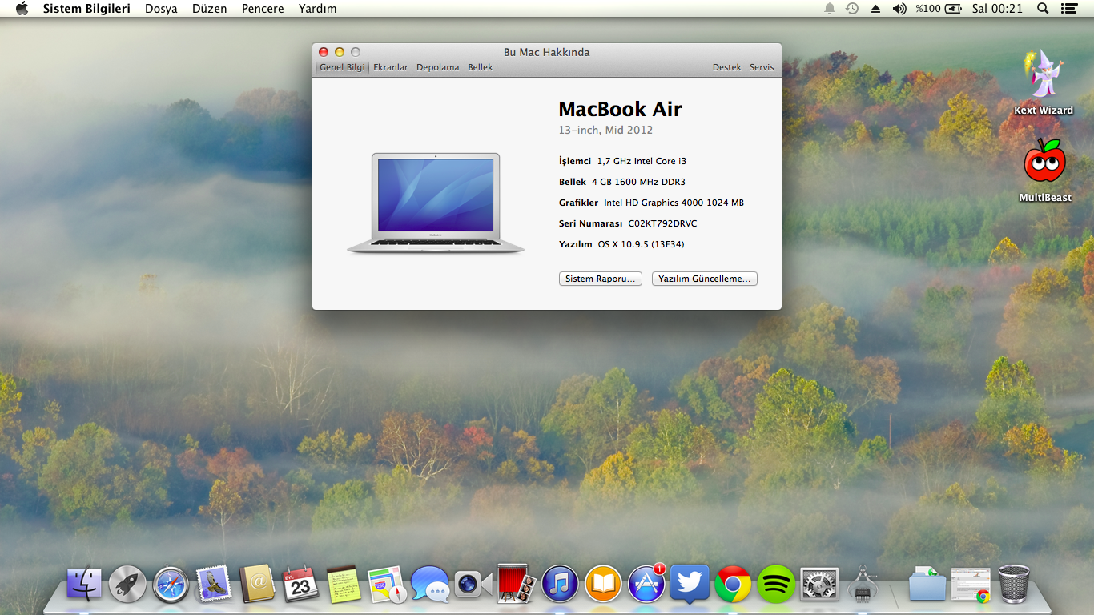Open Twitter bird icon in dock
1094x615 pixels.
(x=690, y=585)
